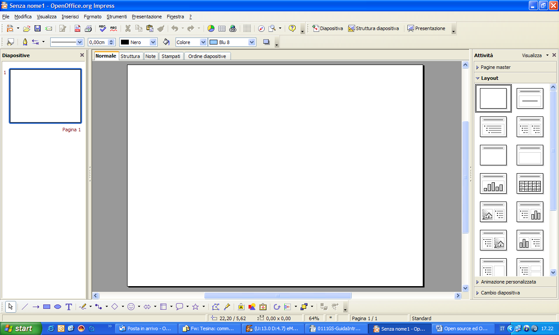Click the 64% zoom status bar field
The width and height of the screenshot is (559, 335).
coord(314,318)
